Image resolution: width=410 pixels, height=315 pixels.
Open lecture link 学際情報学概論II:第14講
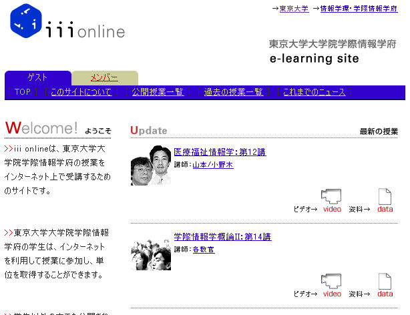(x=222, y=237)
